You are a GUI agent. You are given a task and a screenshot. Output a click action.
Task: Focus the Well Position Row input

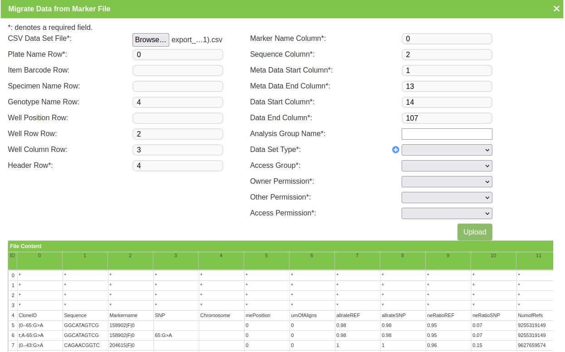[177, 118]
